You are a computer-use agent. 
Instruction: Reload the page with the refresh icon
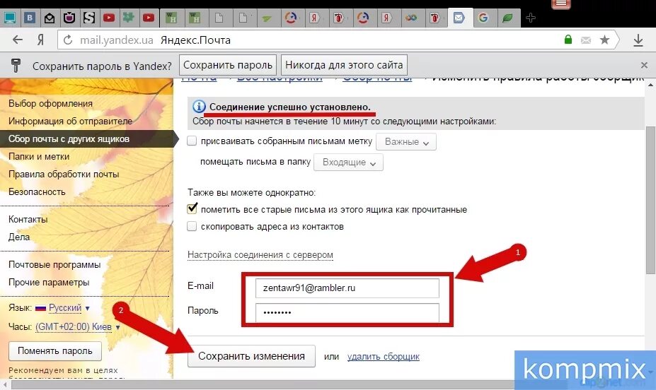pyautogui.click(x=67, y=40)
